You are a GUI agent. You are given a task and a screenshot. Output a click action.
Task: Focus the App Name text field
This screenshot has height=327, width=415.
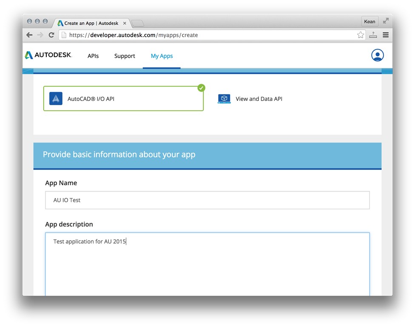(207, 200)
